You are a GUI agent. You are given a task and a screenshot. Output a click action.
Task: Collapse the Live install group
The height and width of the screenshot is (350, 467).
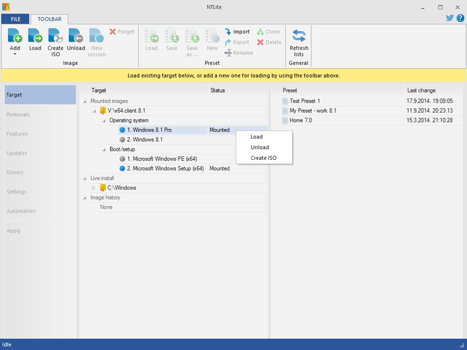tap(85, 178)
